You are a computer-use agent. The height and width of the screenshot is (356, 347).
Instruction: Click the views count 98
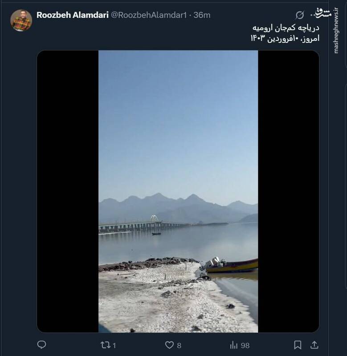245,346
